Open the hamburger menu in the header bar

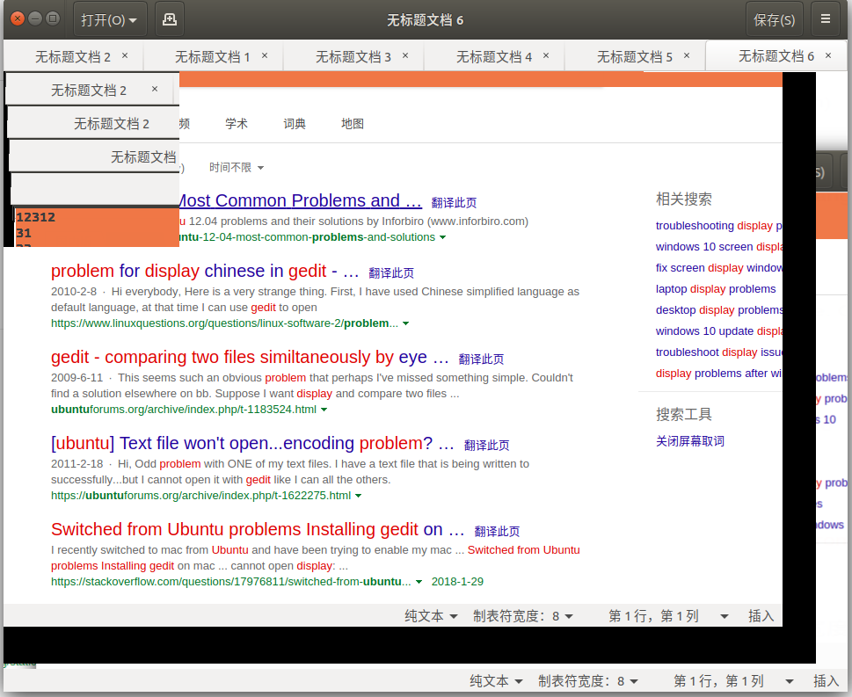(826, 19)
